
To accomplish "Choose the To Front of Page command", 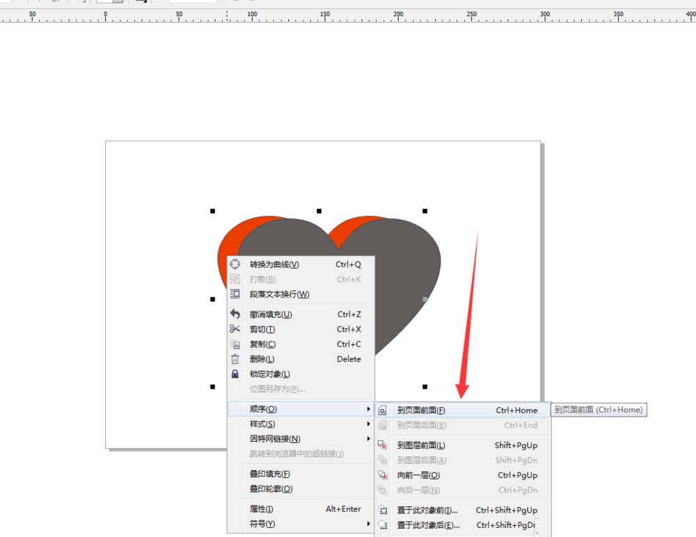I will 421,410.
